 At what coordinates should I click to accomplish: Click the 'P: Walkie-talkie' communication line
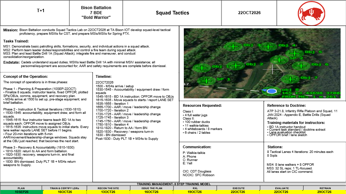coord(194,153)
